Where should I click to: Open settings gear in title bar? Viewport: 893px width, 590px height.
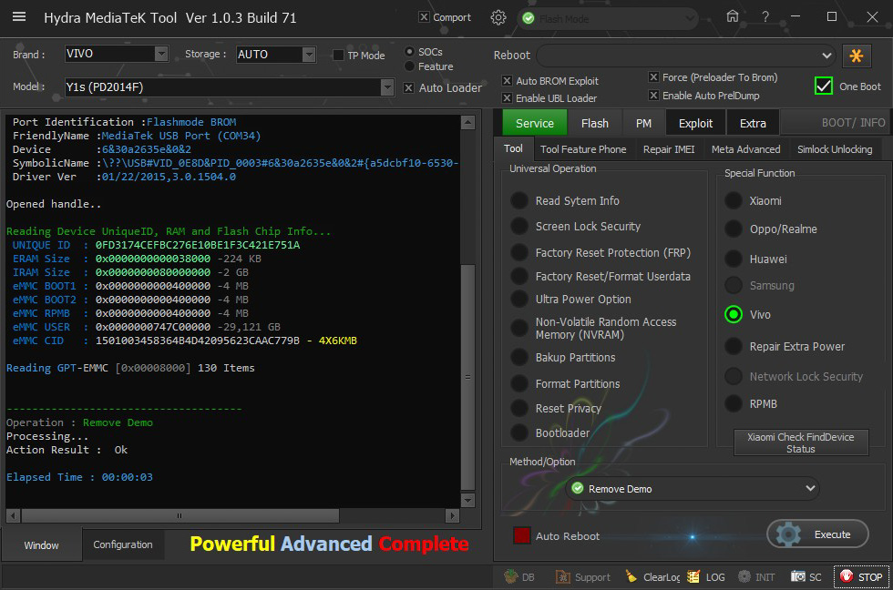coord(498,17)
